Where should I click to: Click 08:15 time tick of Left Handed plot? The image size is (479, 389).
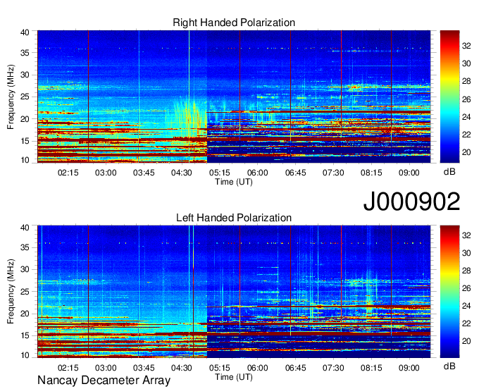click(371, 368)
